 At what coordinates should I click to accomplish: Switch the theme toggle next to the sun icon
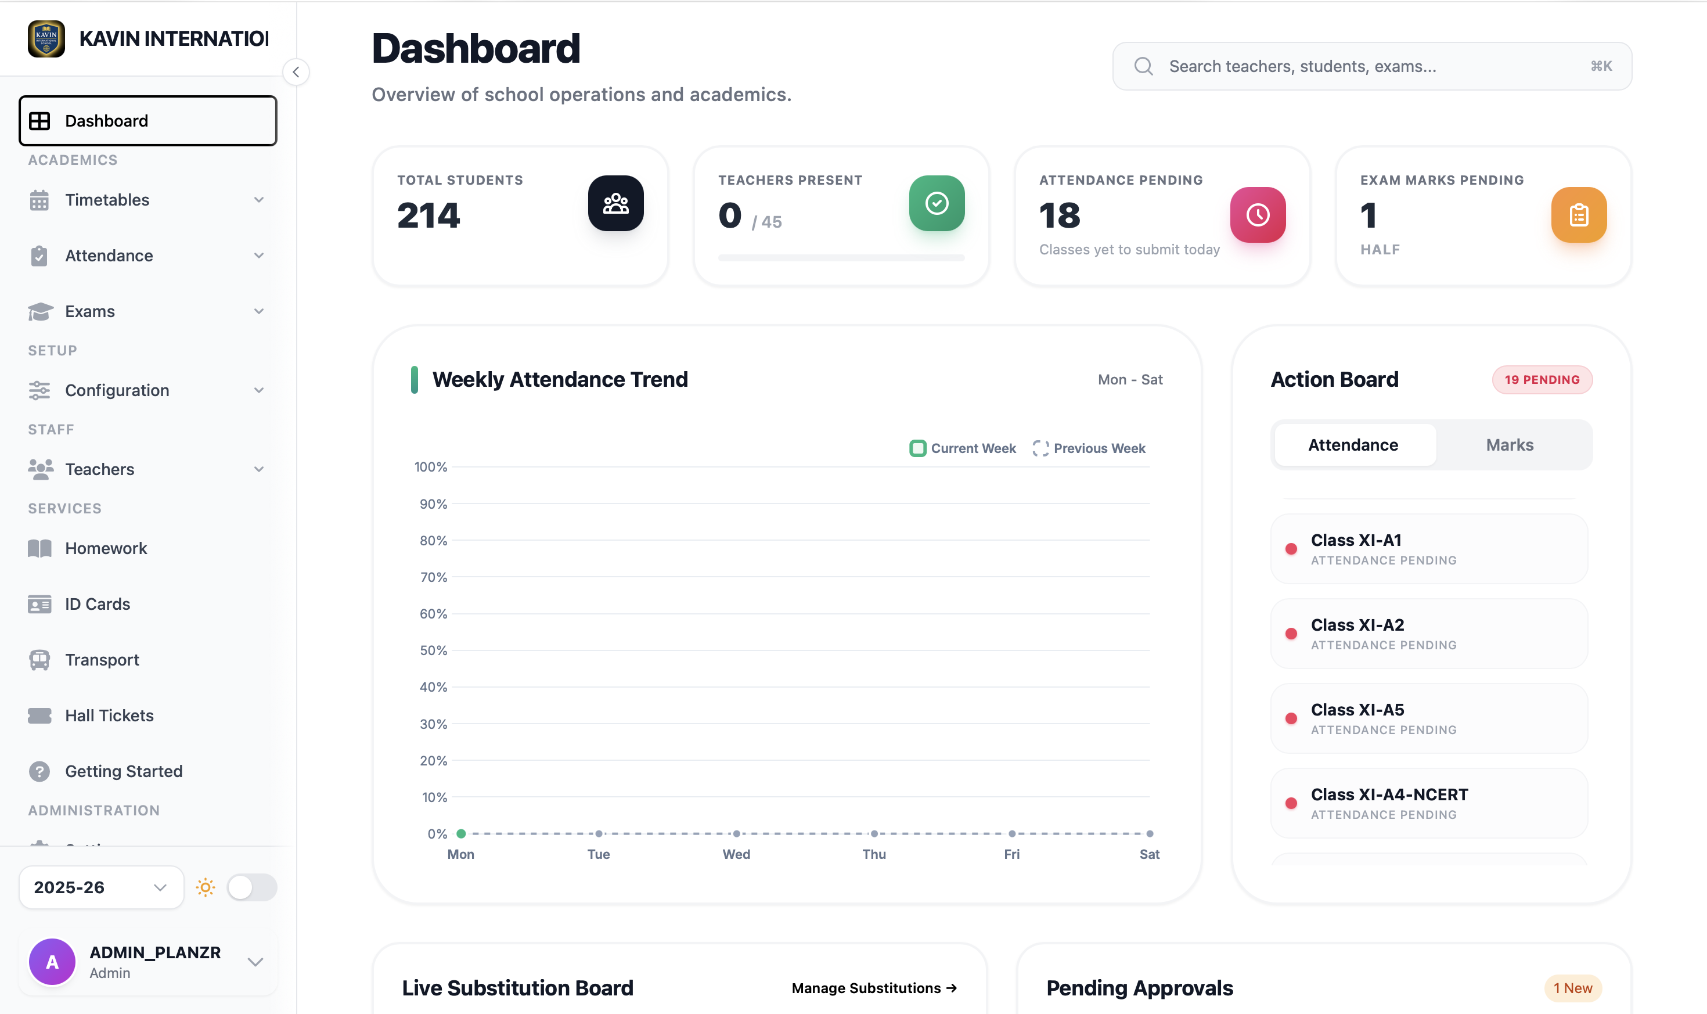coord(250,887)
